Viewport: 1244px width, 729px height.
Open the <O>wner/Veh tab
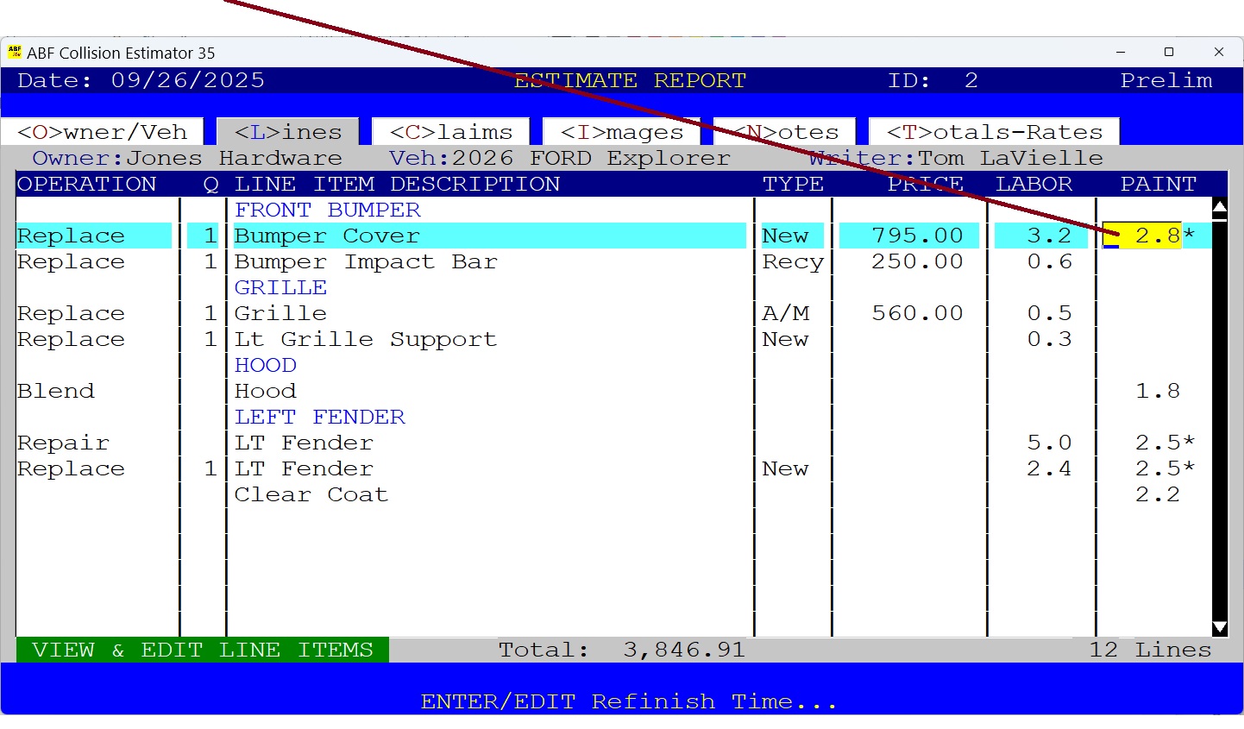pos(101,131)
